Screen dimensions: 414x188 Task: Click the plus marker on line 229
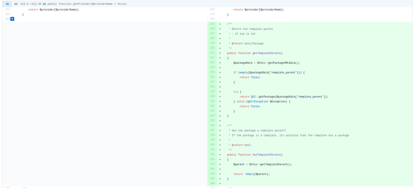click(220, 92)
